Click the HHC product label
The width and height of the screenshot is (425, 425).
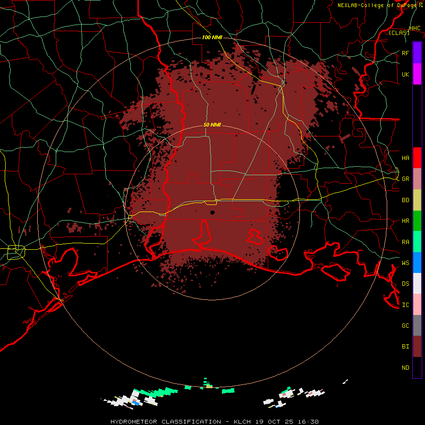coord(415,28)
